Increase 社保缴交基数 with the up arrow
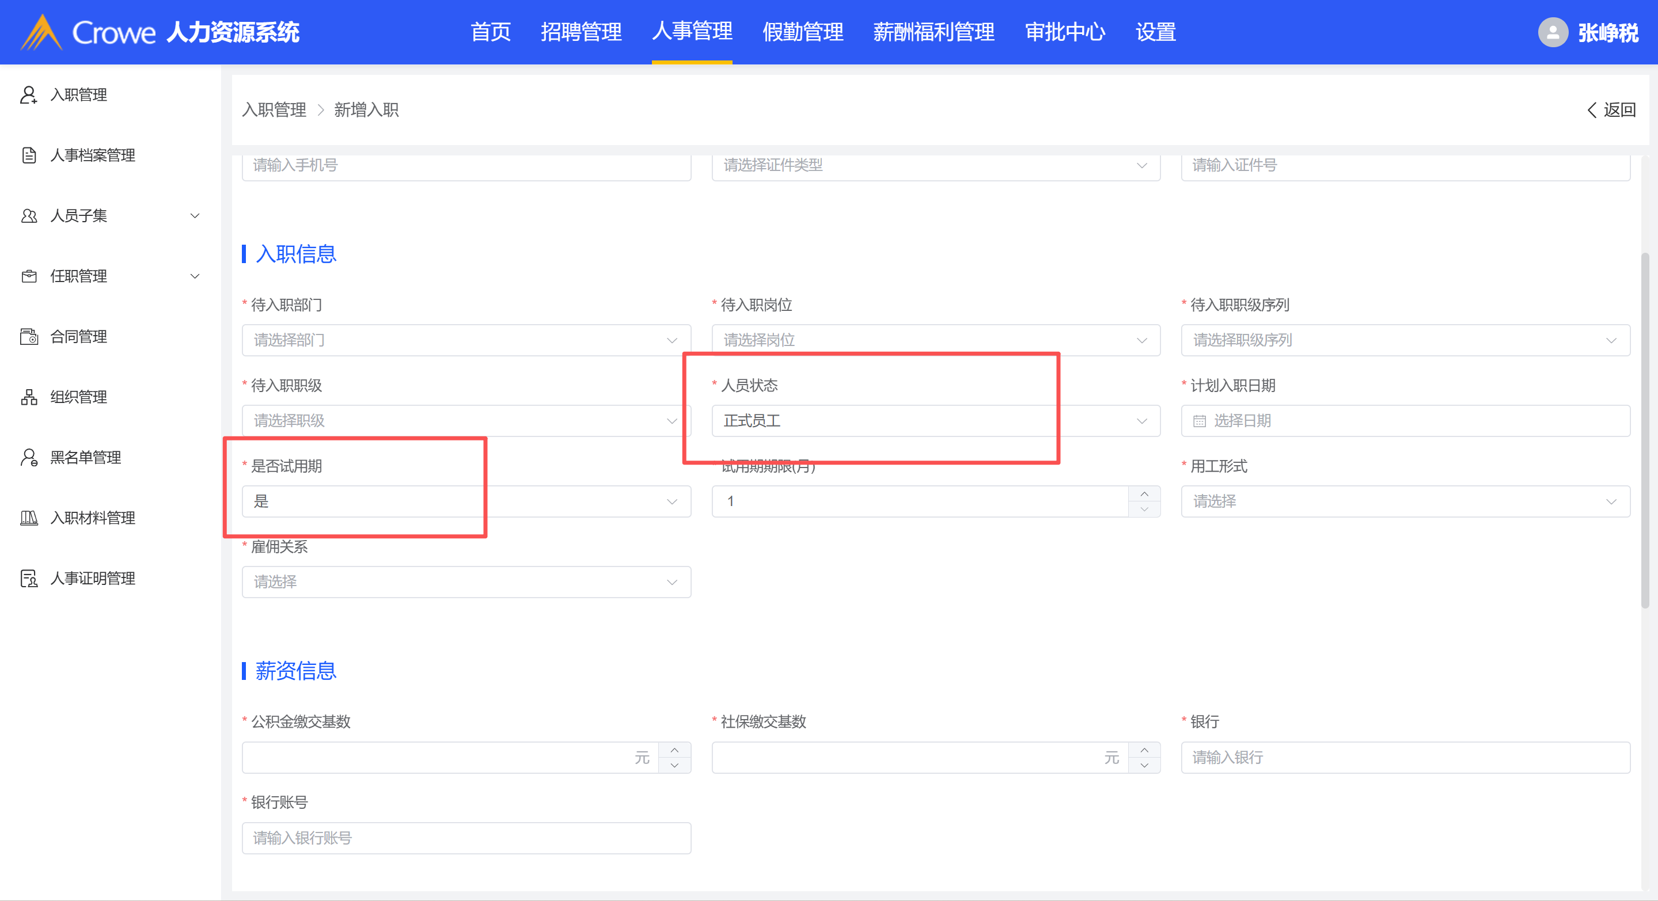The image size is (1658, 901). click(x=1144, y=750)
